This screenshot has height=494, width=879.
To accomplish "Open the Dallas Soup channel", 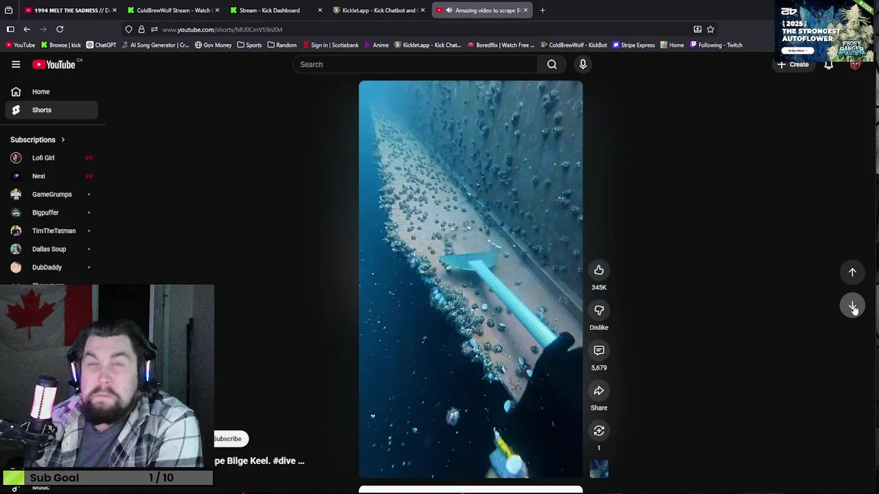I will pos(52,249).
